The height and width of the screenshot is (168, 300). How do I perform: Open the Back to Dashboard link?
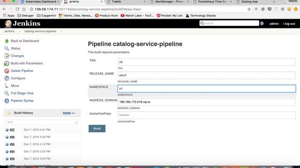[x=25, y=41]
